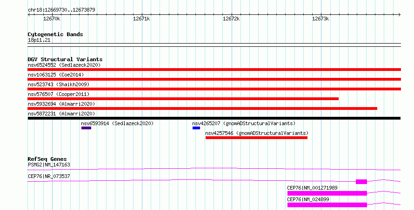Click the red bar under nsv6524552
This screenshot has height=210, width=414.
[x=214, y=70]
